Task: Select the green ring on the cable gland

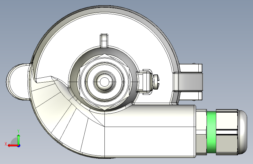Action: pyautogui.click(x=211, y=132)
